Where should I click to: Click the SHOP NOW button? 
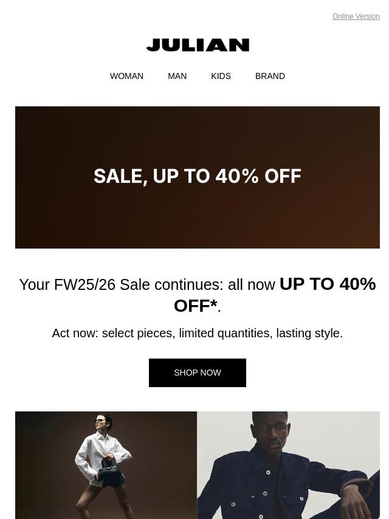(198, 373)
